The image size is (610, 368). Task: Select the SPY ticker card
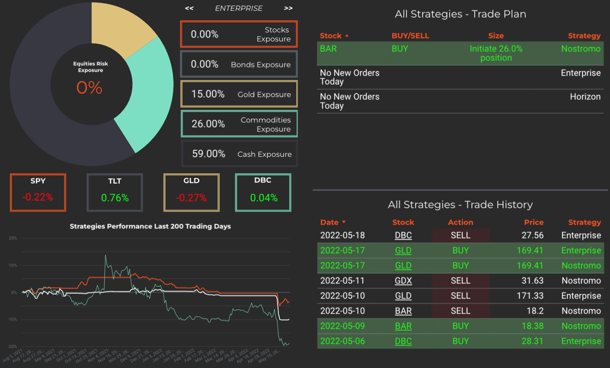click(38, 192)
